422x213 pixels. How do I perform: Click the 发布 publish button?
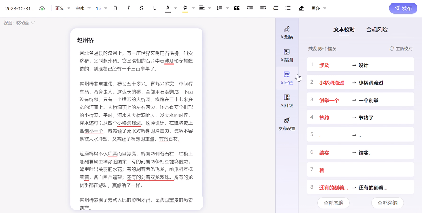point(403,8)
